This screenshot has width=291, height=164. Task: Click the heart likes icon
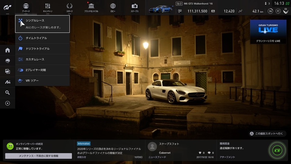(x=200, y=153)
